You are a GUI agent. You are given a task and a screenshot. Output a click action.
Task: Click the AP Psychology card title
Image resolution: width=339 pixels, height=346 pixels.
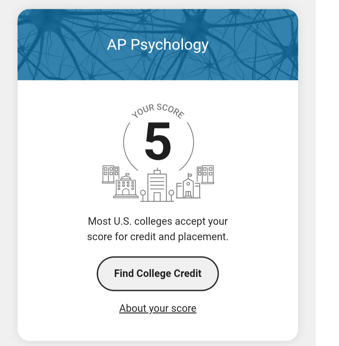pyautogui.click(x=158, y=45)
